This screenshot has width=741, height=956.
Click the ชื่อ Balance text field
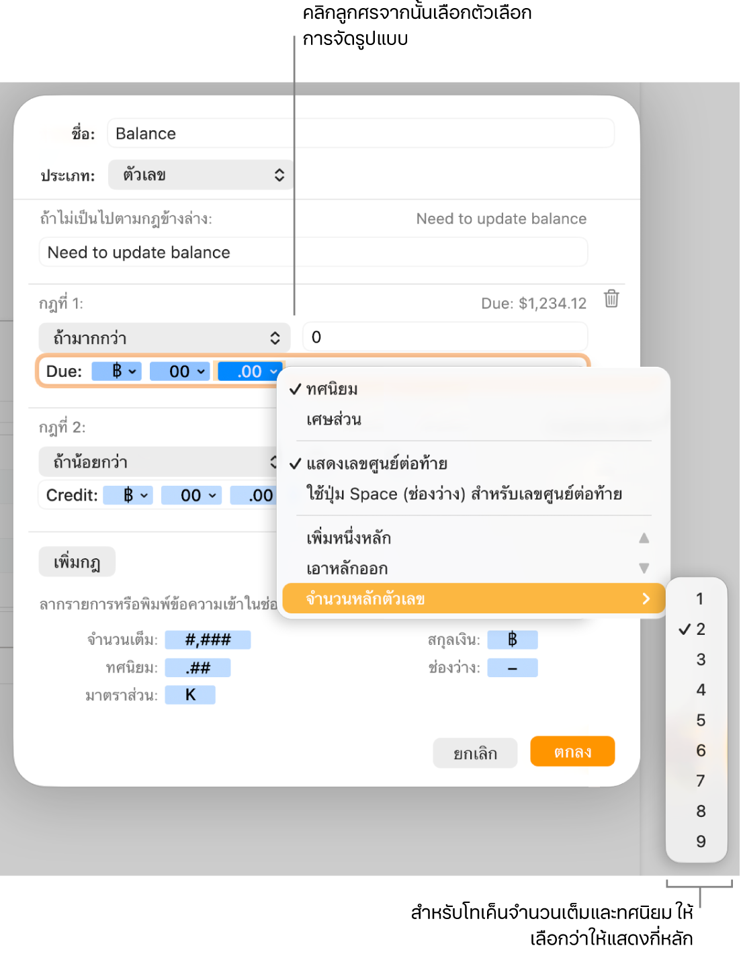point(361,134)
